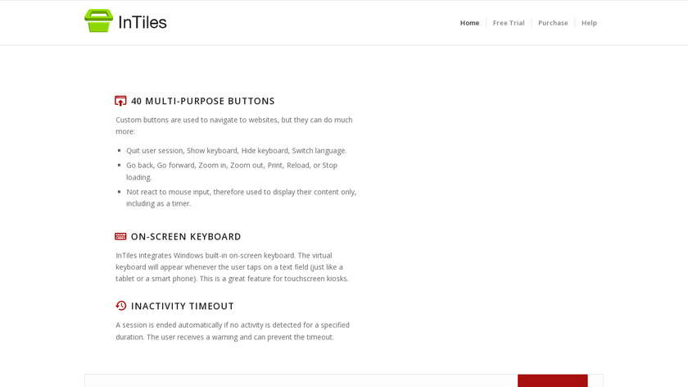Viewport: 688px width, 387px height.
Task: Select the 40 Multi-Purpose Buttons heading
Action: 202,101
